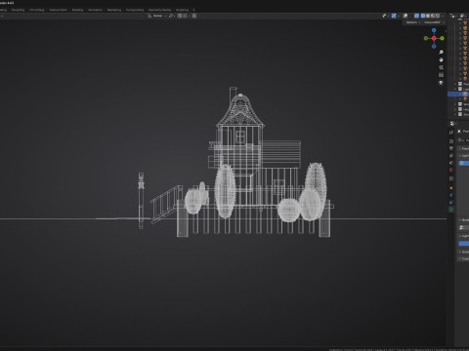Toggle X-ray mode in the viewport header
Viewport: 469px width, 351px height.
[416, 16]
